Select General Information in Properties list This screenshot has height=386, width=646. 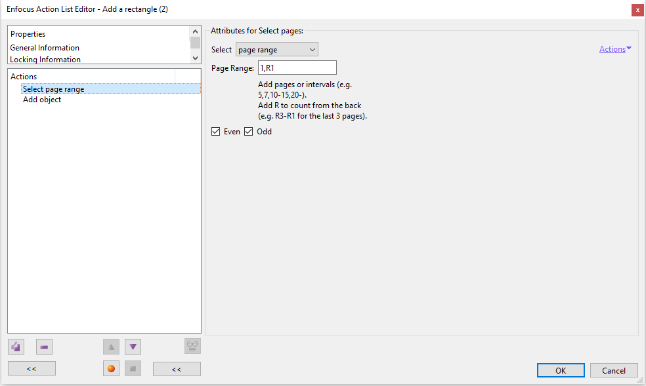(x=45, y=48)
